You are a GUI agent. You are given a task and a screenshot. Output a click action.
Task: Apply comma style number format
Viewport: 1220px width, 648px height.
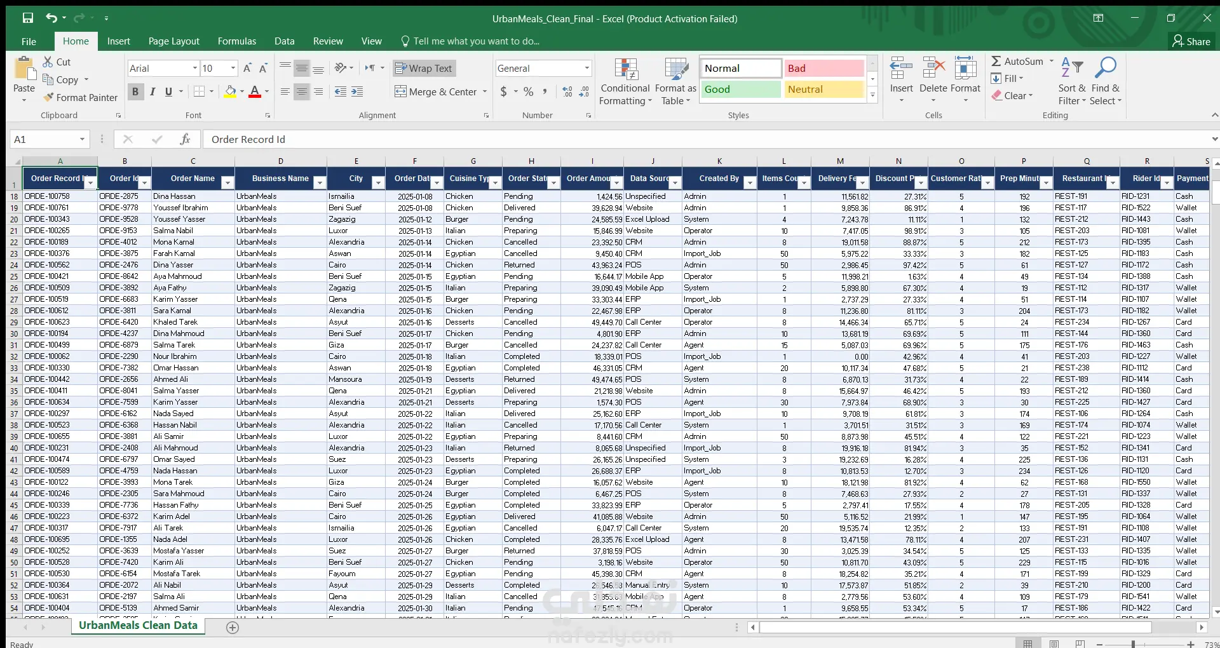545,91
